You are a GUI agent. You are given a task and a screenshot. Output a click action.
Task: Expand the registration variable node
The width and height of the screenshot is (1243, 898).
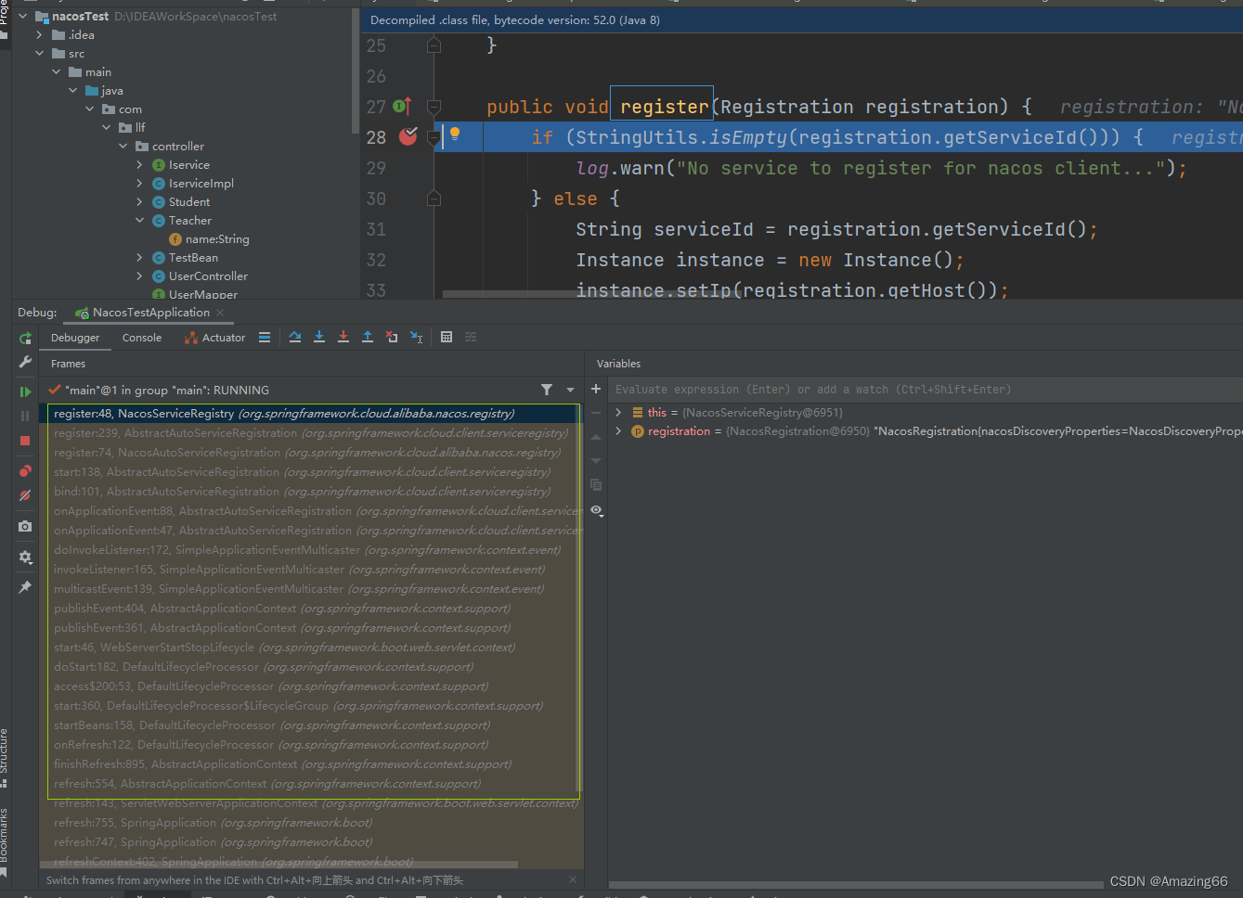coord(618,430)
